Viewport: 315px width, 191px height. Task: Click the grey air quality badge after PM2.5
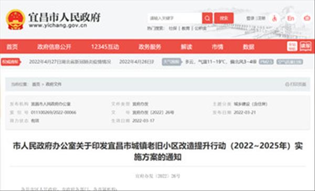tap(289, 62)
